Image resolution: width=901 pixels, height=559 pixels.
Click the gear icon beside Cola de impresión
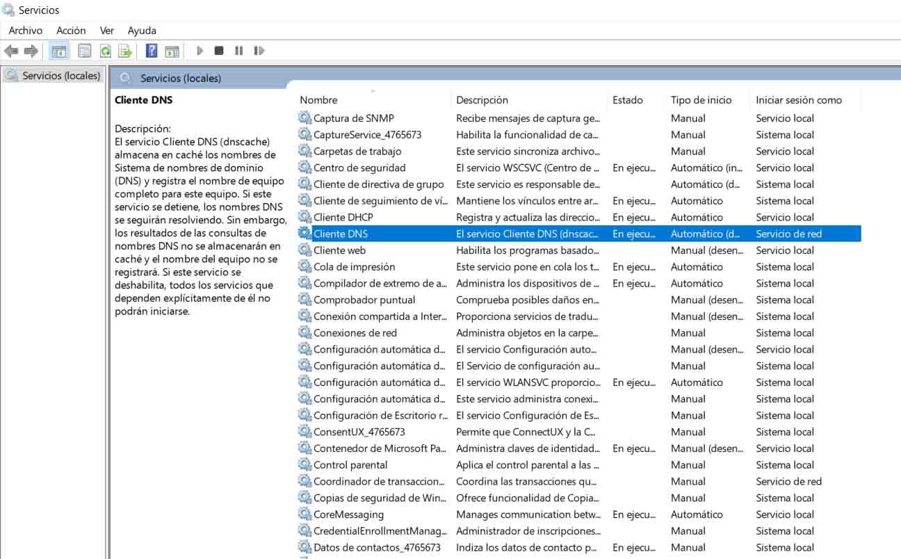(x=305, y=267)
